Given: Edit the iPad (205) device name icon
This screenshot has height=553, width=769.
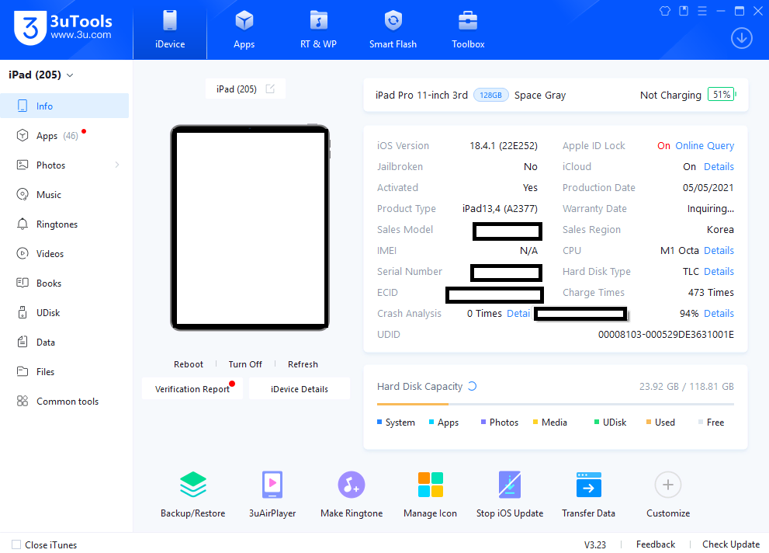Looking at the screenshot, I should point(270,89).
